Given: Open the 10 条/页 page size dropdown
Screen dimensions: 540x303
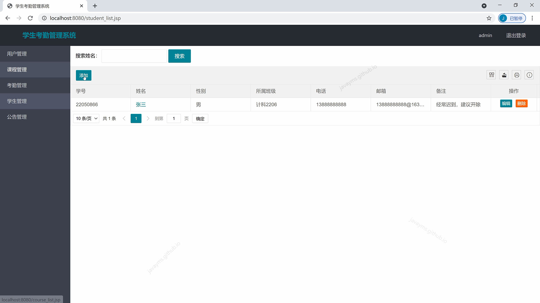Looking at the screenshot, I should [86, 118].
